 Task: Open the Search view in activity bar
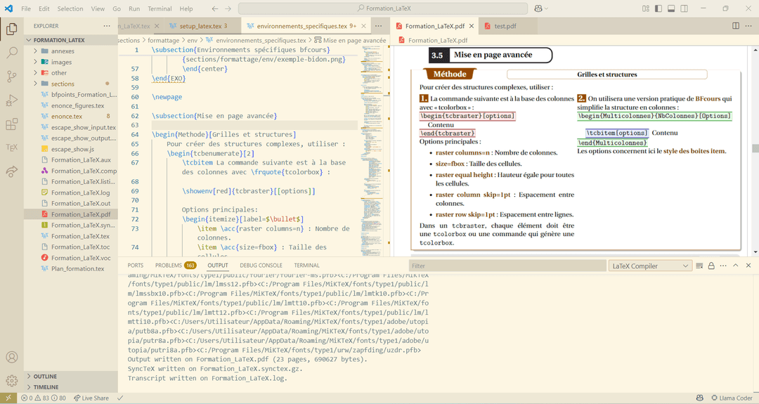point(12,53)
